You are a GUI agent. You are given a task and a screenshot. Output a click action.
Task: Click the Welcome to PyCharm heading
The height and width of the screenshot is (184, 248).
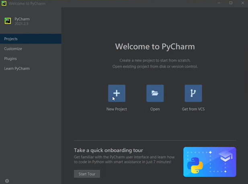point(155,47)
